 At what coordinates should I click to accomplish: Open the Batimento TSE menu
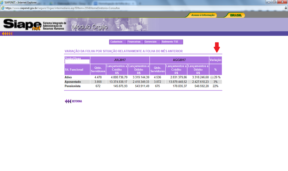click(171, 42)
